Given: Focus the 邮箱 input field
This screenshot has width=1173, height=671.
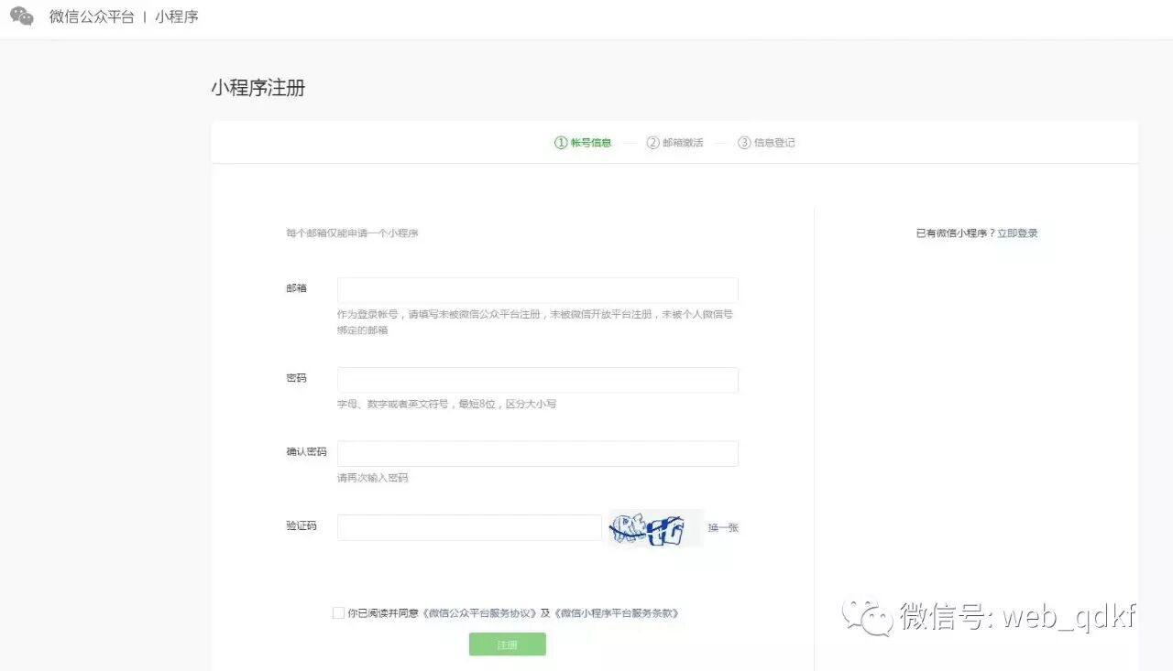Looking at the screenshot, I should (538, 290).
